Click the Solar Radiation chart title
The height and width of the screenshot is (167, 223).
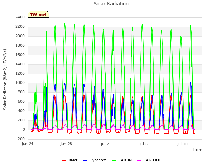click(111, 4)
